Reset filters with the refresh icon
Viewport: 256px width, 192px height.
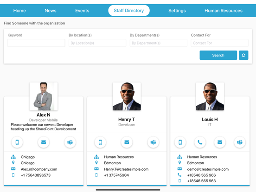pos(243,55)
